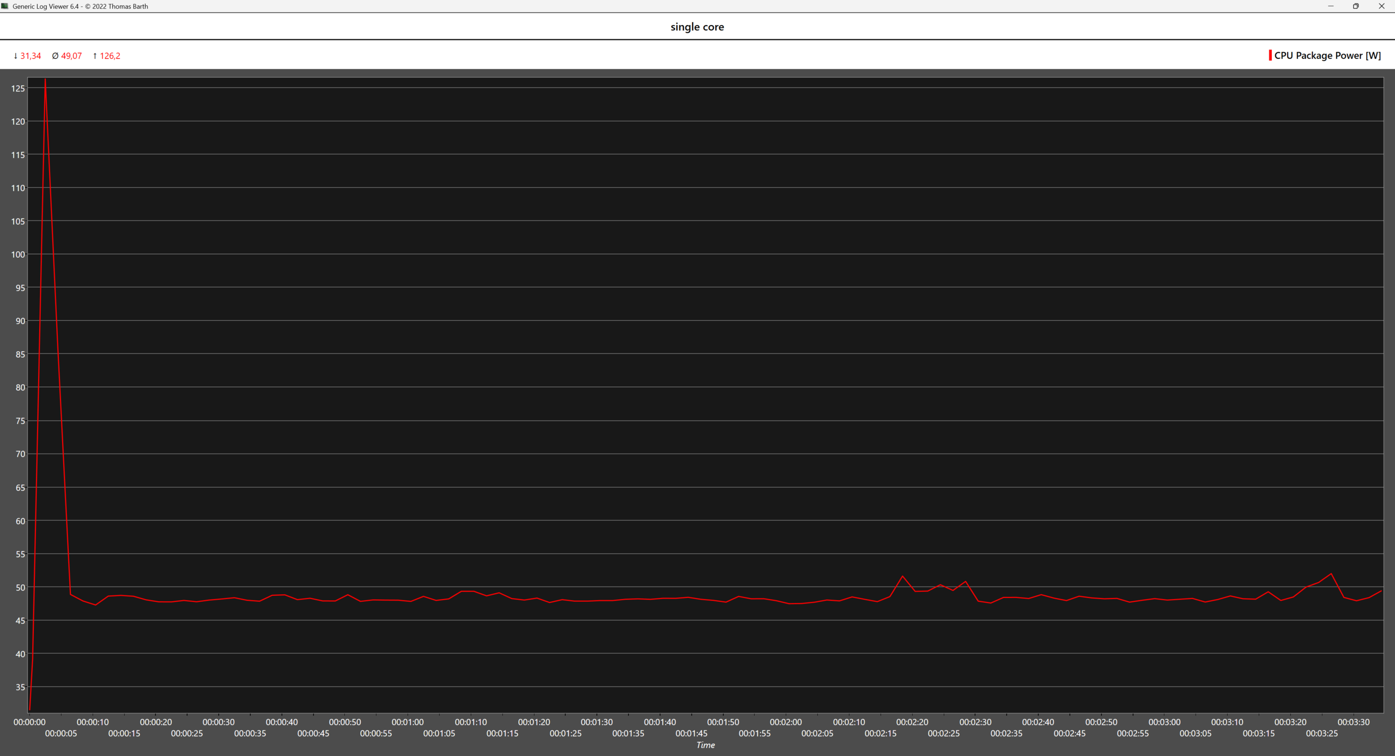Click the 126 W power spike peak
The width and height of the screenshot is (1395, 756).
[x=45, y=81]
